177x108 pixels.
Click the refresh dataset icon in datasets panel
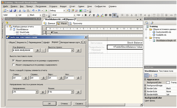pos(7,23)
